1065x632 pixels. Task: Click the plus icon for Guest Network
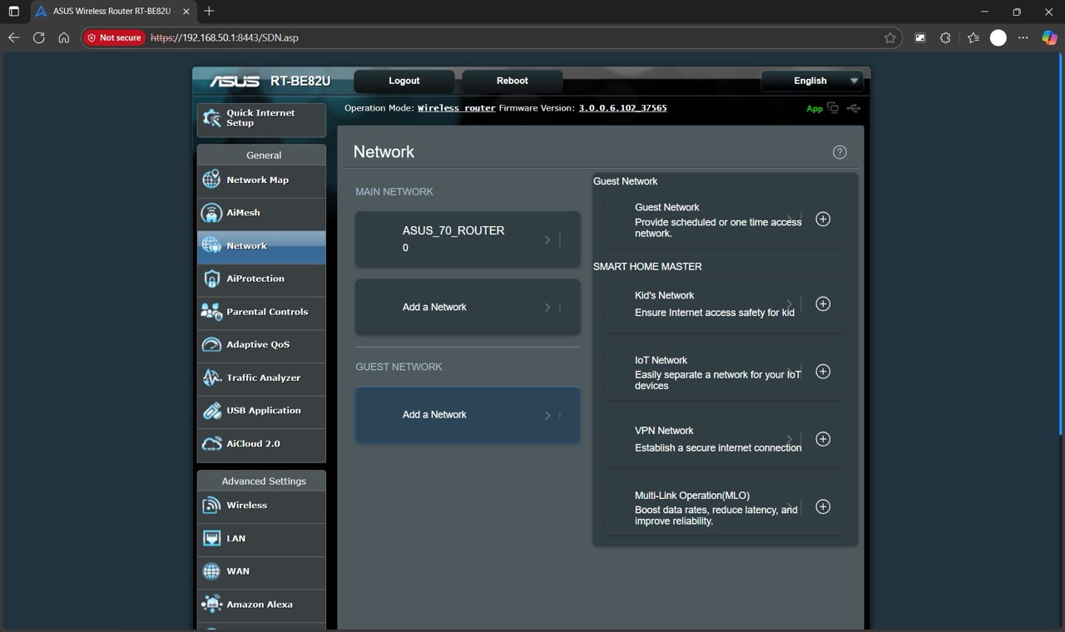coord(822,219)
